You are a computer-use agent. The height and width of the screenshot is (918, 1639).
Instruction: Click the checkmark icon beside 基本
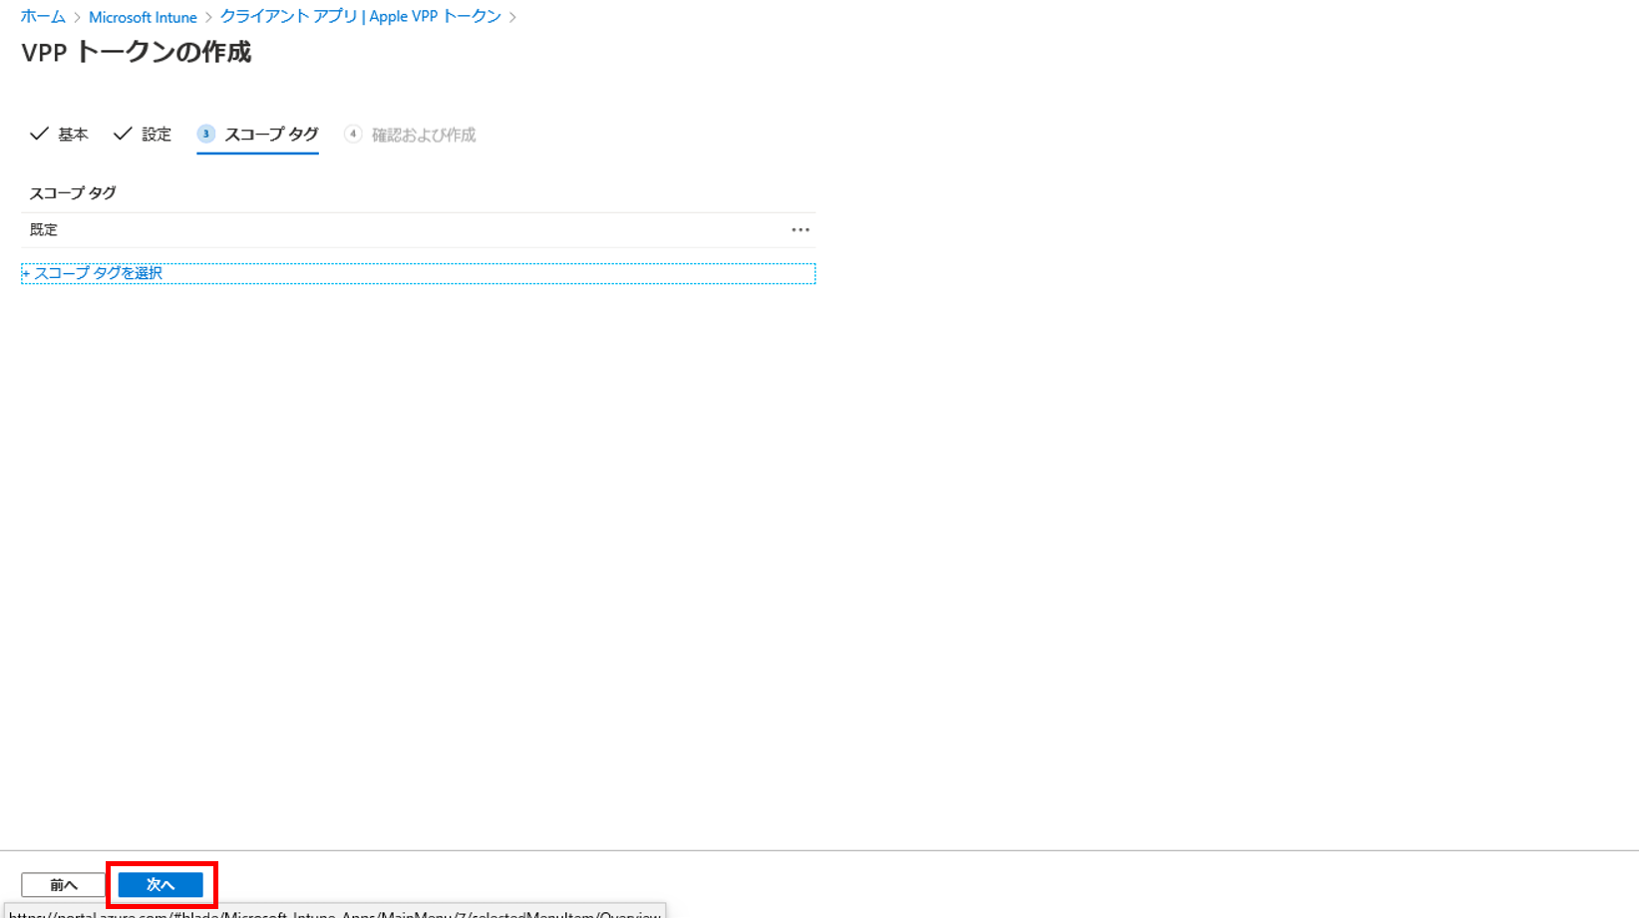(39, 134)
